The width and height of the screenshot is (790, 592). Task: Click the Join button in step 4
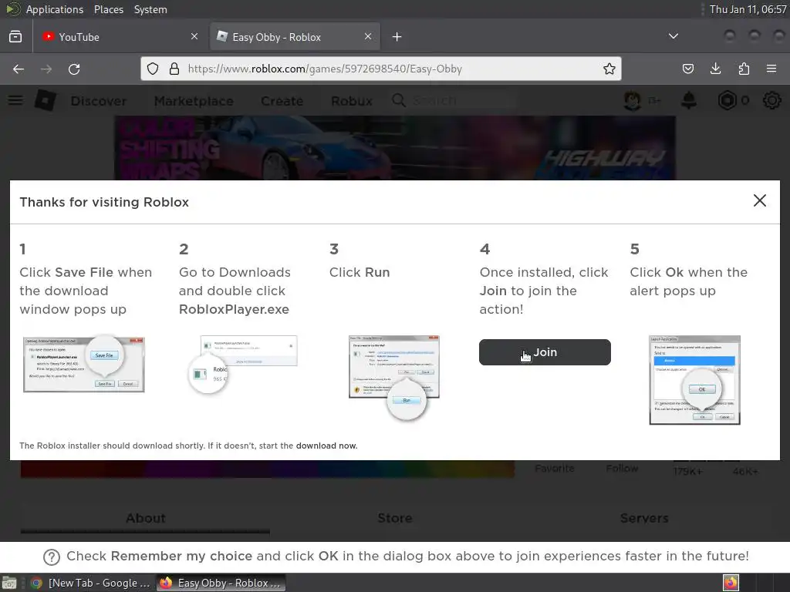point(545,352)
